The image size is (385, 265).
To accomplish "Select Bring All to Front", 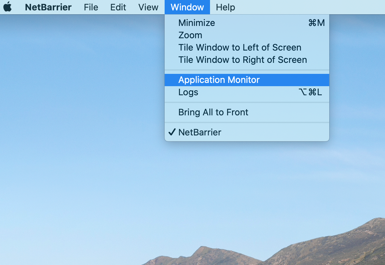I will point(247,112).
